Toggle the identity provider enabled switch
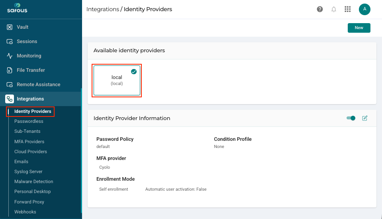The width and height of the screenshot is (382, 219). point(351,118)
